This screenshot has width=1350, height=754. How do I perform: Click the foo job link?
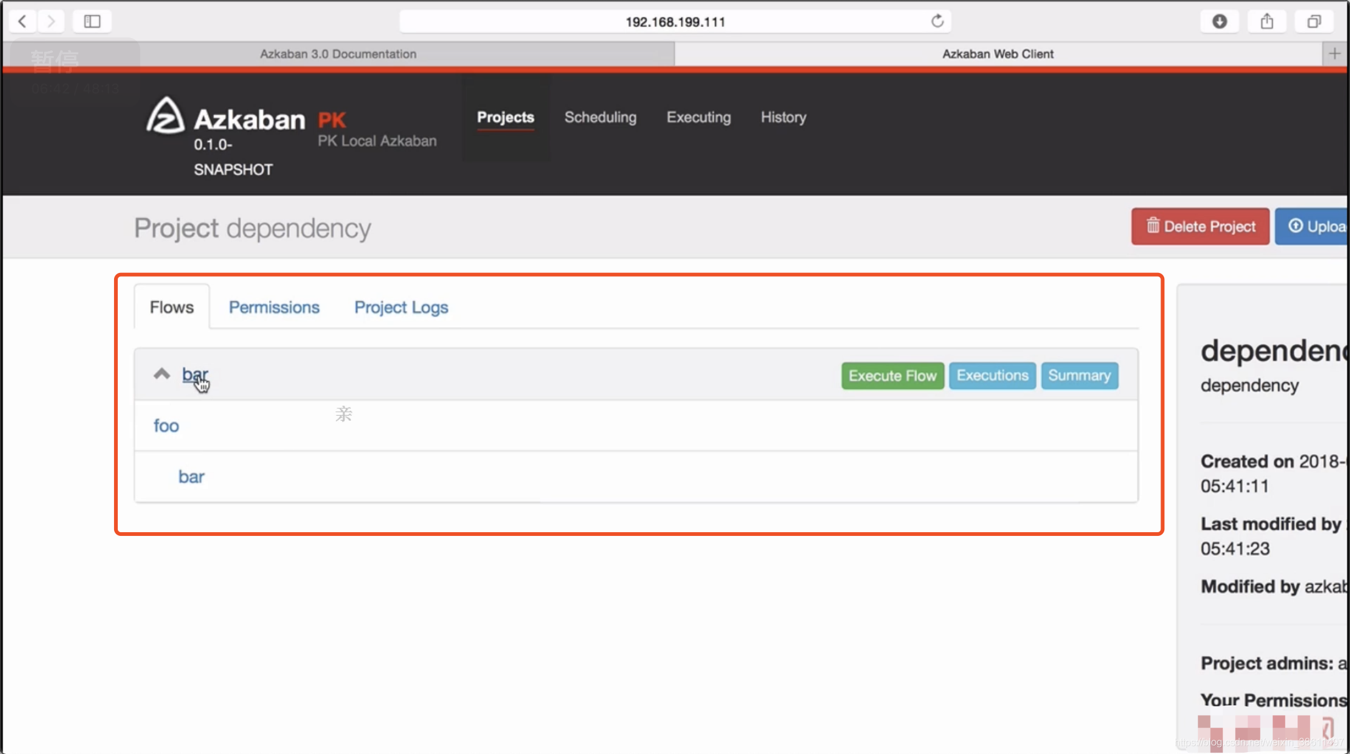166,425
